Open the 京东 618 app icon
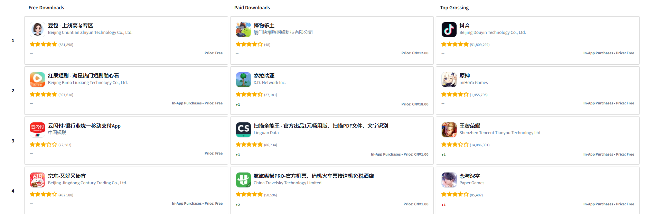 [37, 180]
